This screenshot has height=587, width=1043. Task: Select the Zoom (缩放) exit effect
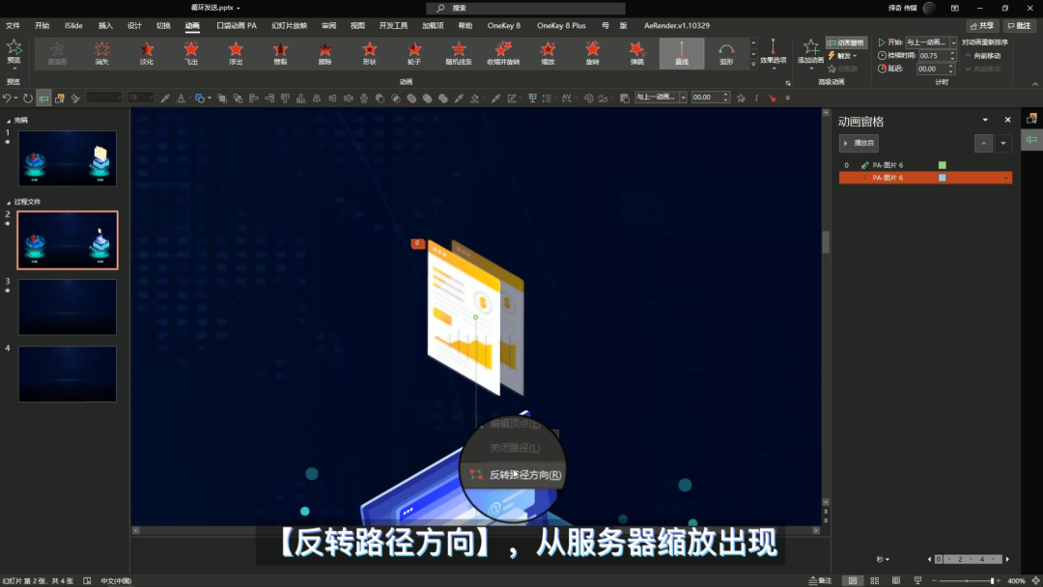(x=548, y=53)
